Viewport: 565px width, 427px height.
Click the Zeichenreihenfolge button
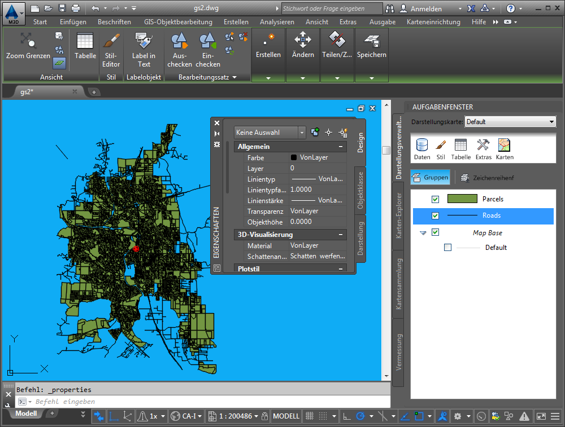pos(486,178)
